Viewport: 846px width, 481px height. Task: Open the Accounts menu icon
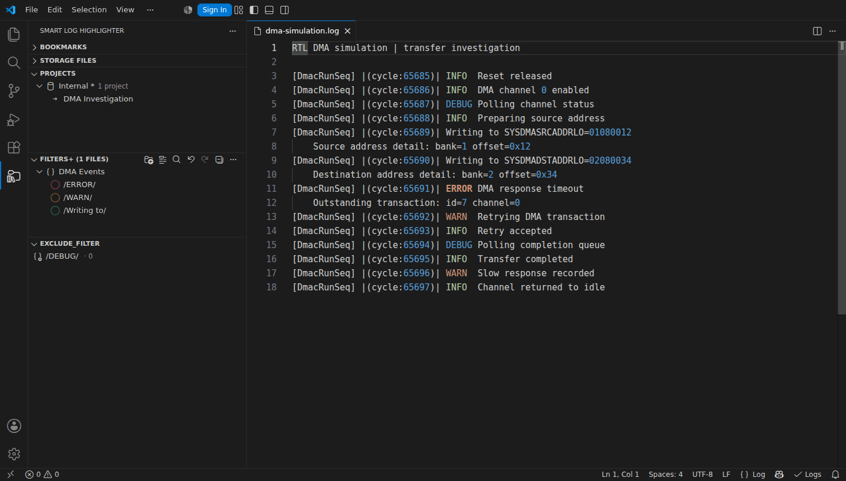(x=14, y=426)
